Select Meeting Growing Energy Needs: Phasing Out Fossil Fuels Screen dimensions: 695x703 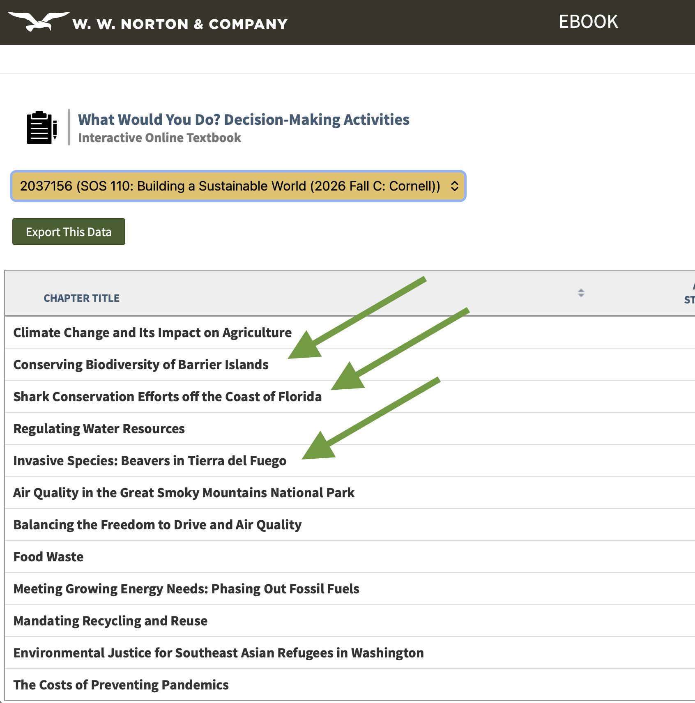tap(186, 588)
